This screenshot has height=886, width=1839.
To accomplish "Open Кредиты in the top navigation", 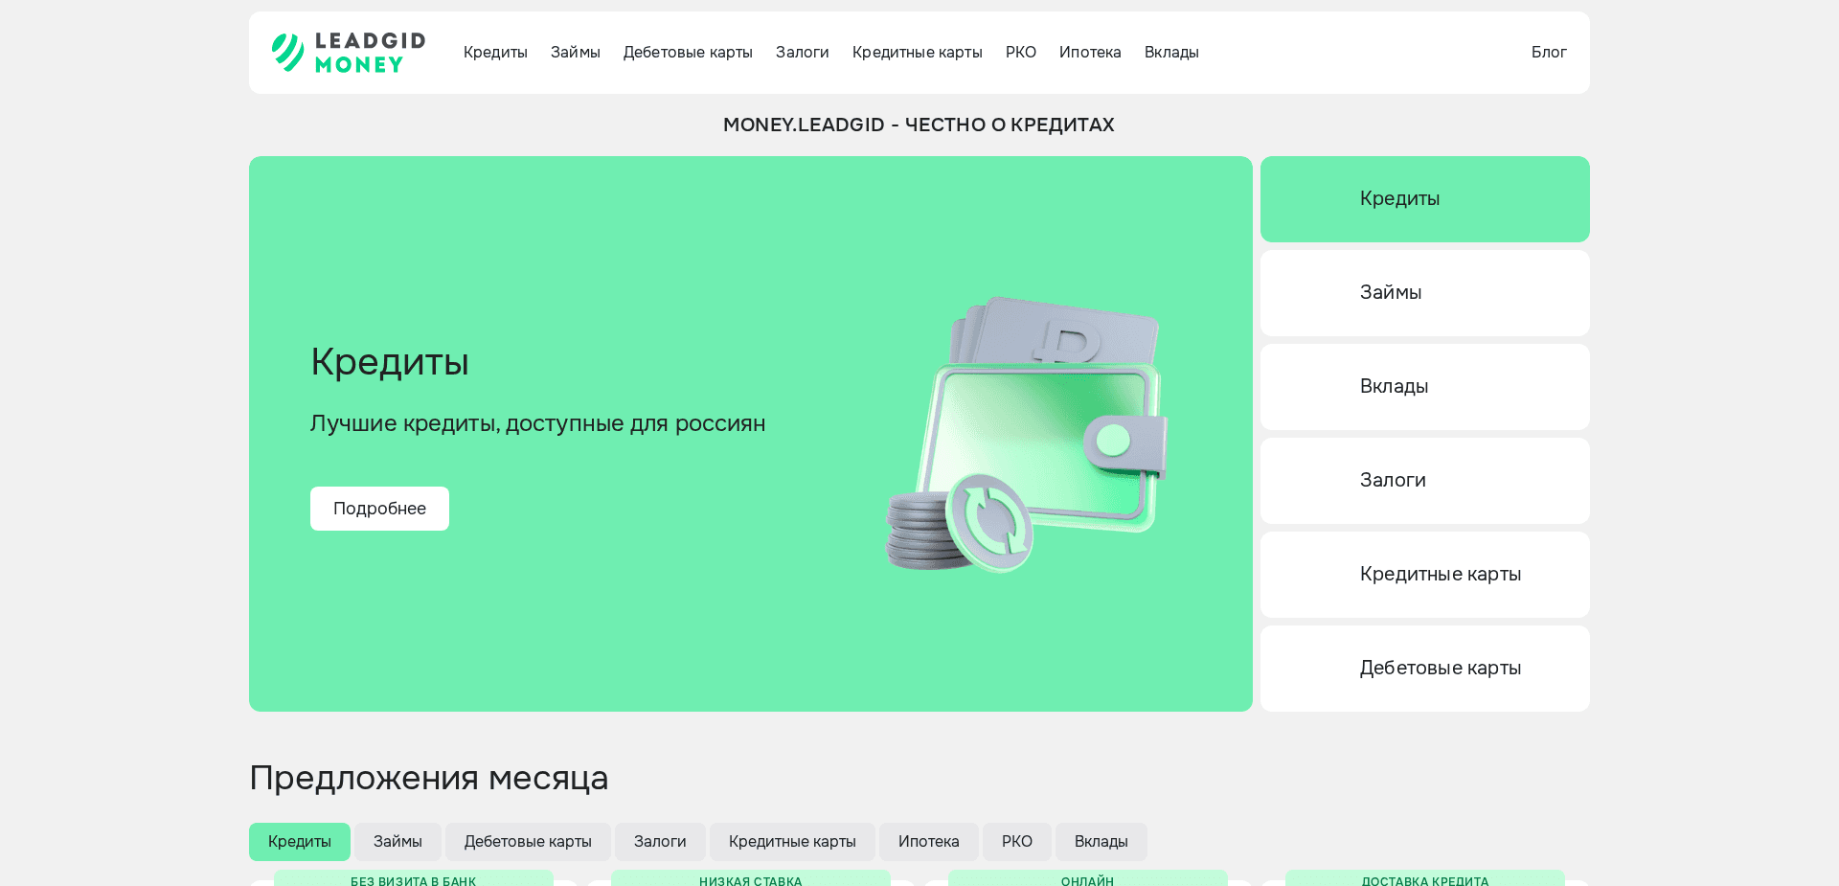I will pos(495,53).
